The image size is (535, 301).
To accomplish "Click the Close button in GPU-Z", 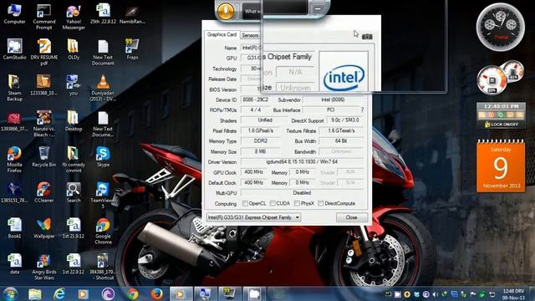I will [x=351, y=217].
